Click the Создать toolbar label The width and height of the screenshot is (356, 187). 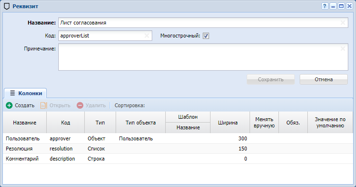tap(25, 105)
